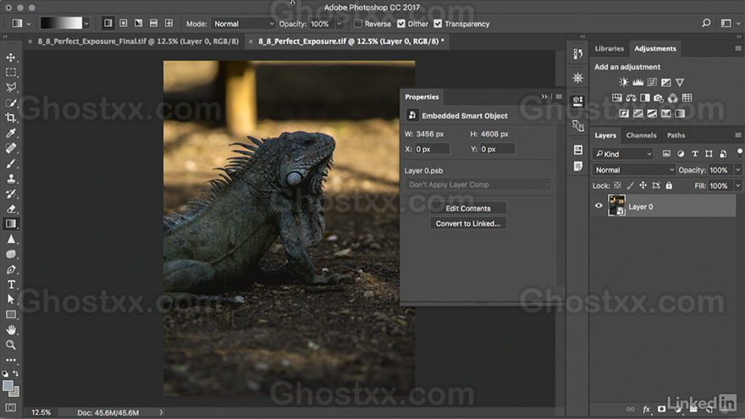
Task: Open layer Opacity slider arrow
Action: pyautogui.click(x=738, y=169)
